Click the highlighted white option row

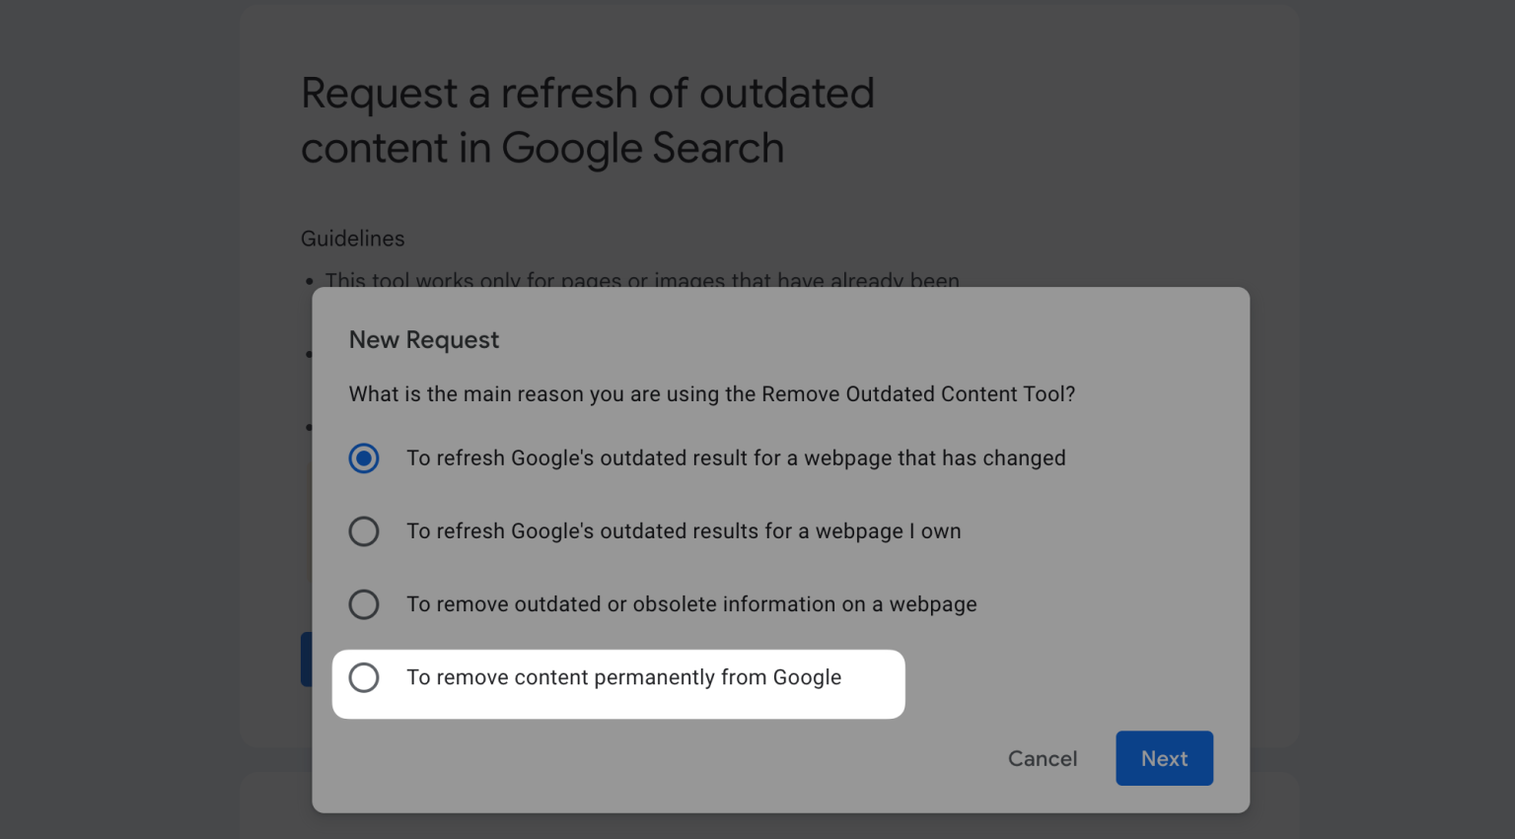coord(618,683)
